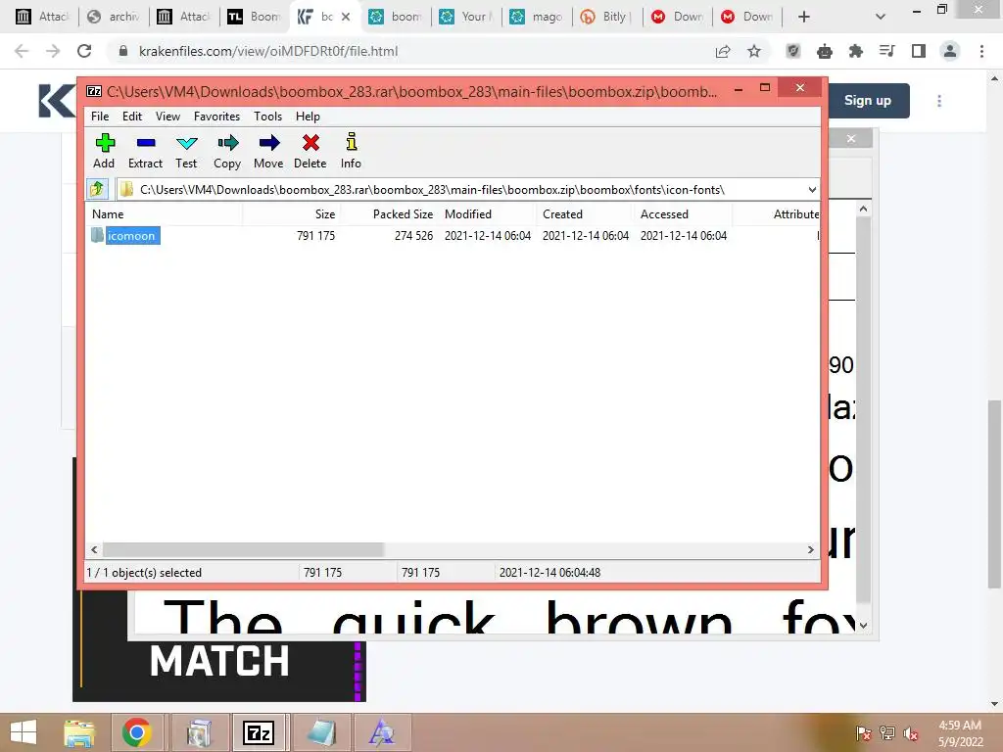Click the share page icon in Chrome

723,51
